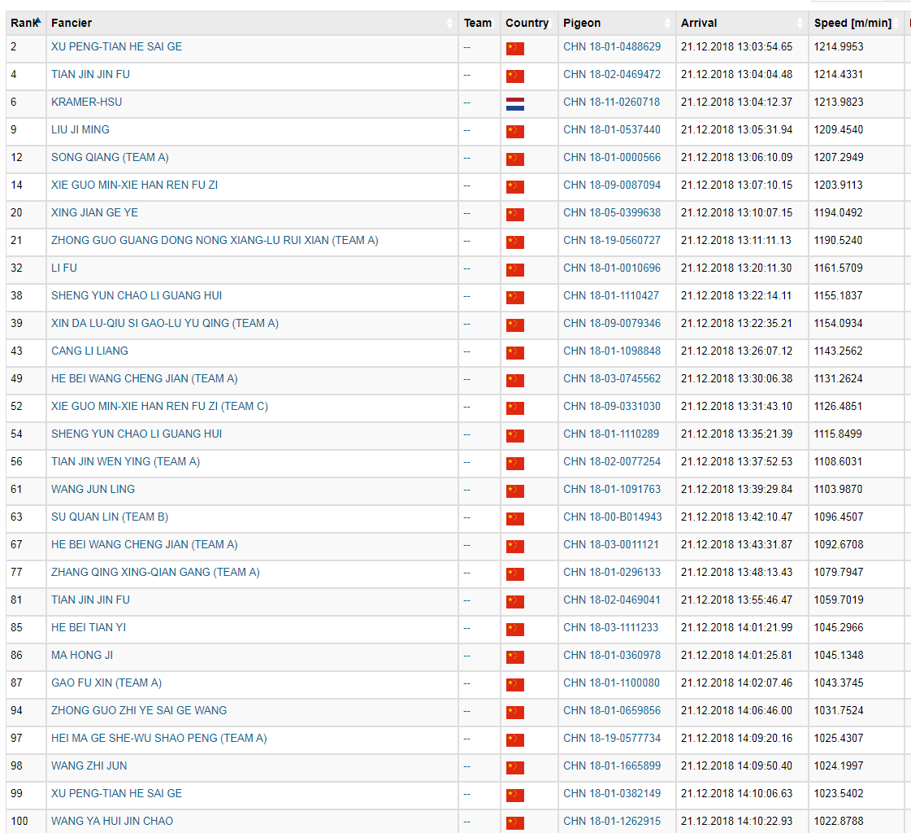Sort by Arrival column header
This screenshot has width=911, height=833.
[742, 23]
